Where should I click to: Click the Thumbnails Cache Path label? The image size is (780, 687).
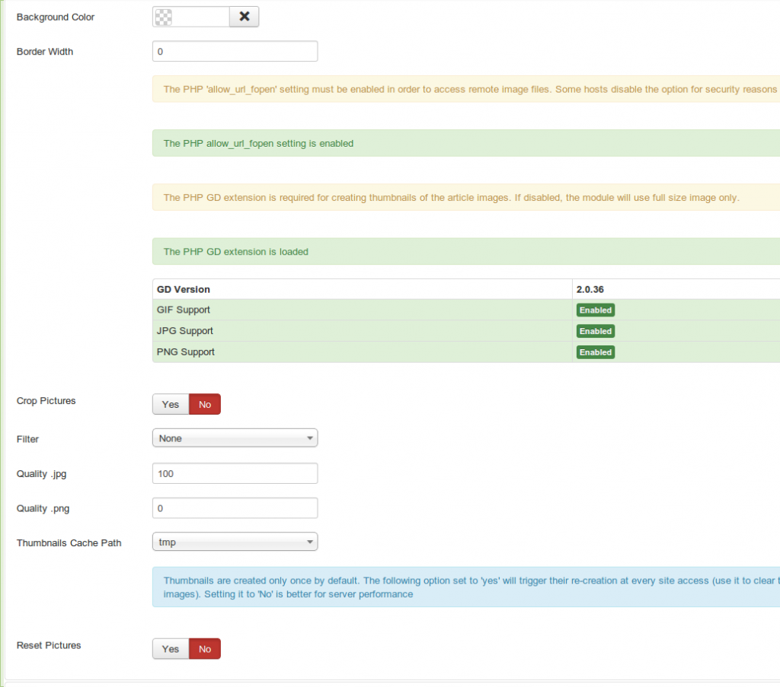click(69, 543)
